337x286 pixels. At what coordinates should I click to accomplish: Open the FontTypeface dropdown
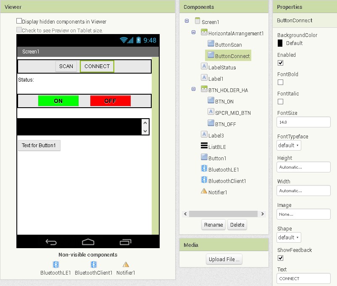[289, 146]
